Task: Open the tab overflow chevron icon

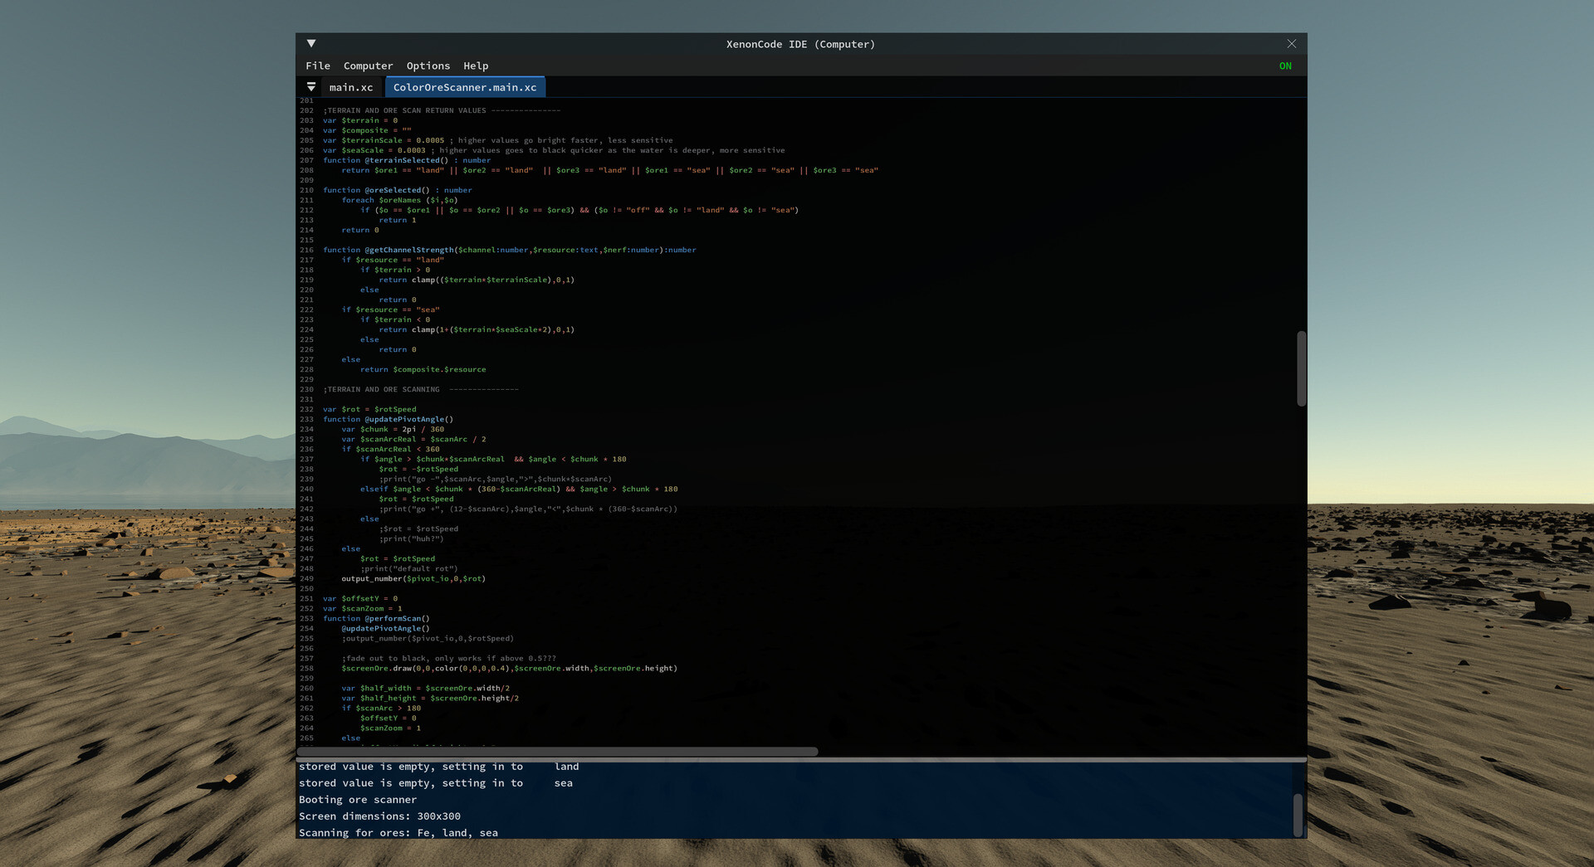Action: [x=311, y=86]
